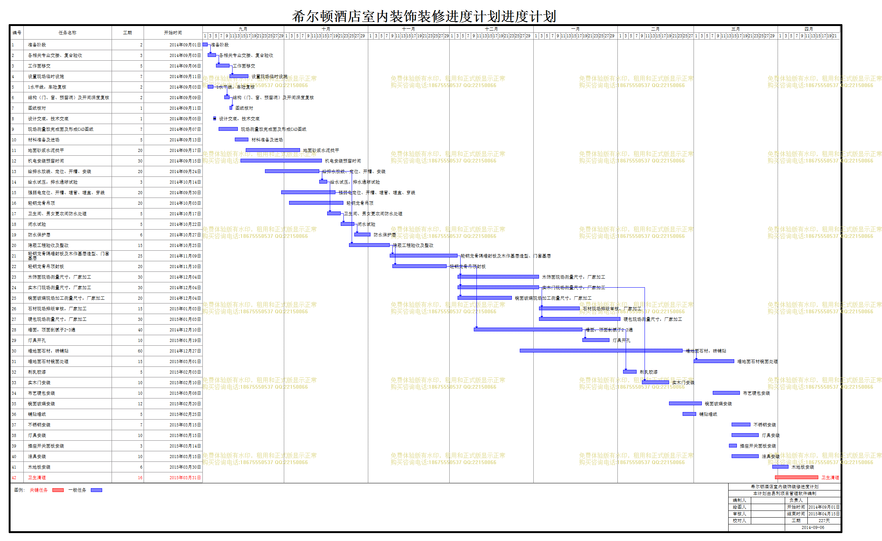Image resolution: width=882 pixels, height=541 pixels.
Task: Select 设计交底，技术交底 in the task list
Action: [x=48, y=119]
